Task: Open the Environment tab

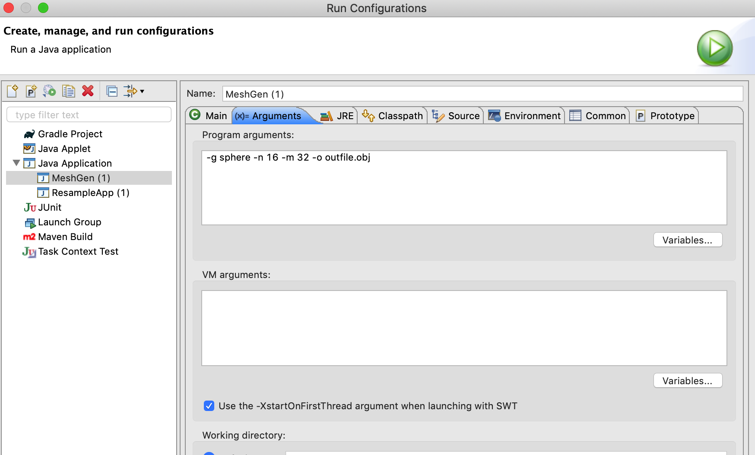Action: pyautogui.click(x=524, y=116)
